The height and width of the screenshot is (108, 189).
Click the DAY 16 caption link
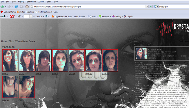(72, 74)
